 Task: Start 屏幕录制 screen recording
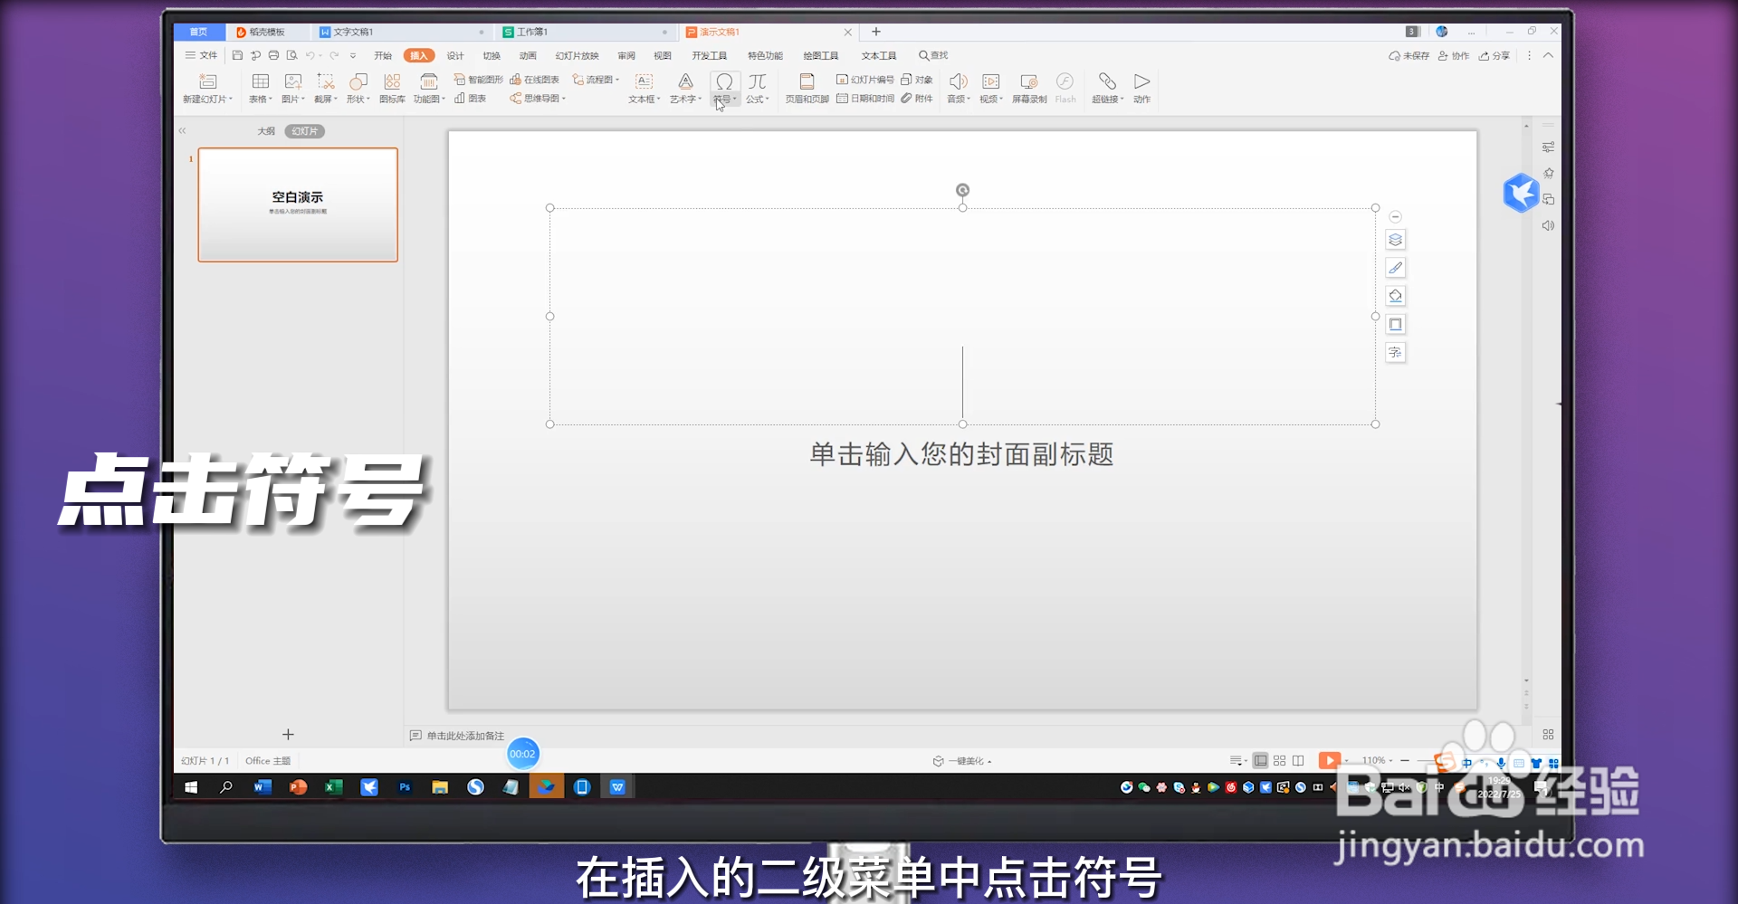pyautogui.click(x=1029, y=88)
